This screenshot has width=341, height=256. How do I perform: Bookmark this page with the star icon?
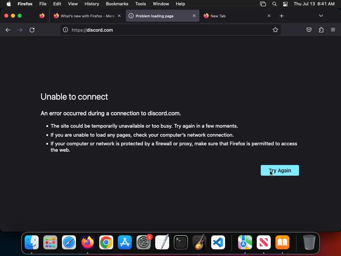tap(275, 30)
